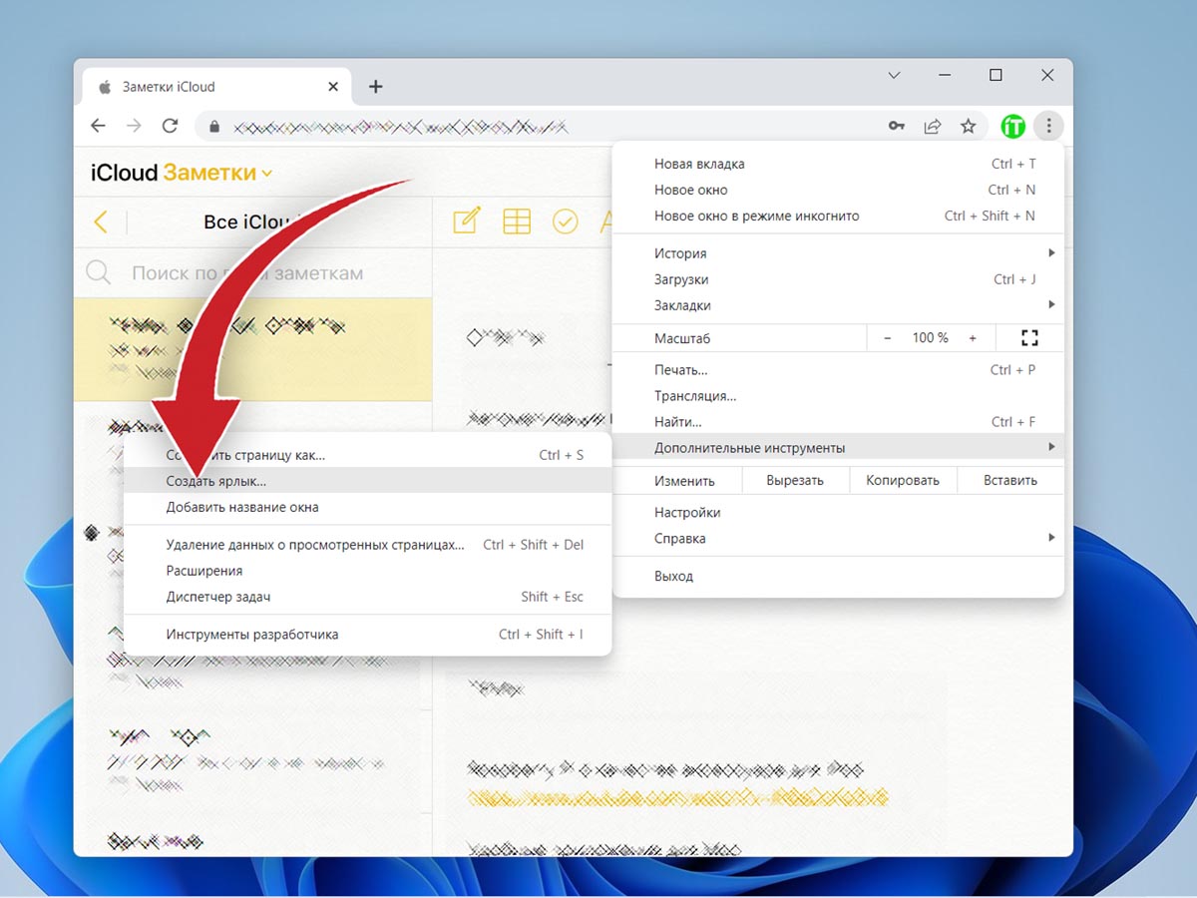Open Удаление данных о просмотренных страницах
Viewport: 1197px width, 898px height.
[x=367, y=545]
